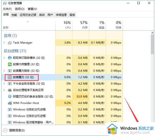155x136 pixels.
Task: Maximize the 任务管理器 window
Action: (x=139, y=3)
